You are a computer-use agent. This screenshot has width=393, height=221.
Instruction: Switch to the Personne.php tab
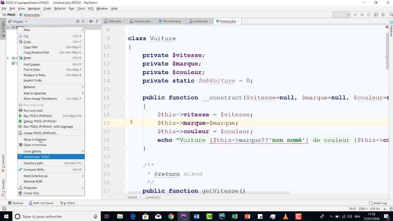click(172, 21)
